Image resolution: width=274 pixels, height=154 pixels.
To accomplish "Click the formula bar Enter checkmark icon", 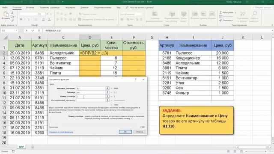I will tap(33, 30).
